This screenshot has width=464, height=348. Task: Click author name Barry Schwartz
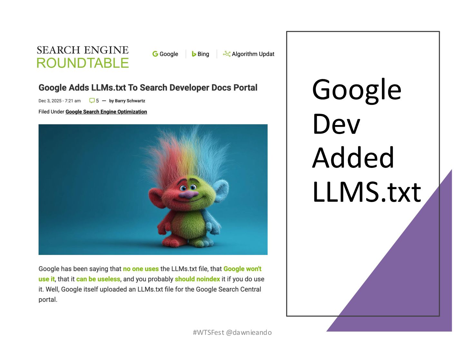(x=130, y=101)
